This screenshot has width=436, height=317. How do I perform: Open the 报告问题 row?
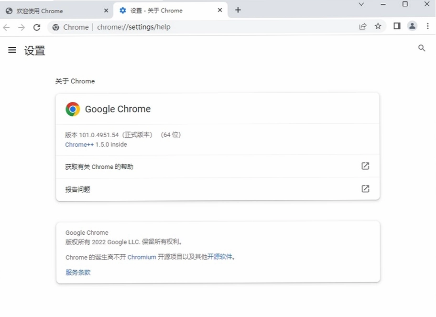click(x=218, y=189)
